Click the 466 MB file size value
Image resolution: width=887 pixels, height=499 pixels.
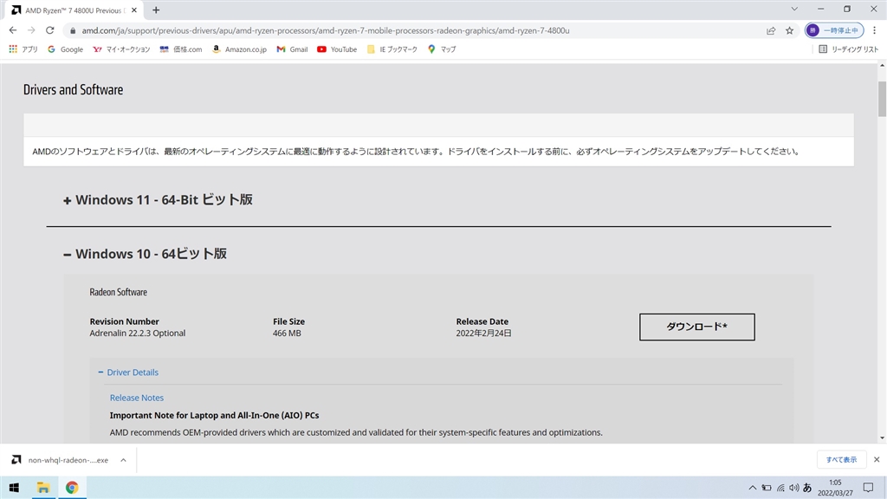click(287, 334)
